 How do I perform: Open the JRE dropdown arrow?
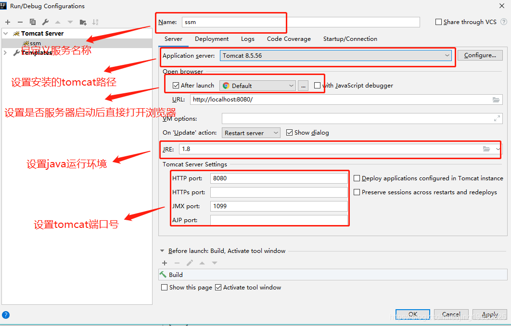498,149
